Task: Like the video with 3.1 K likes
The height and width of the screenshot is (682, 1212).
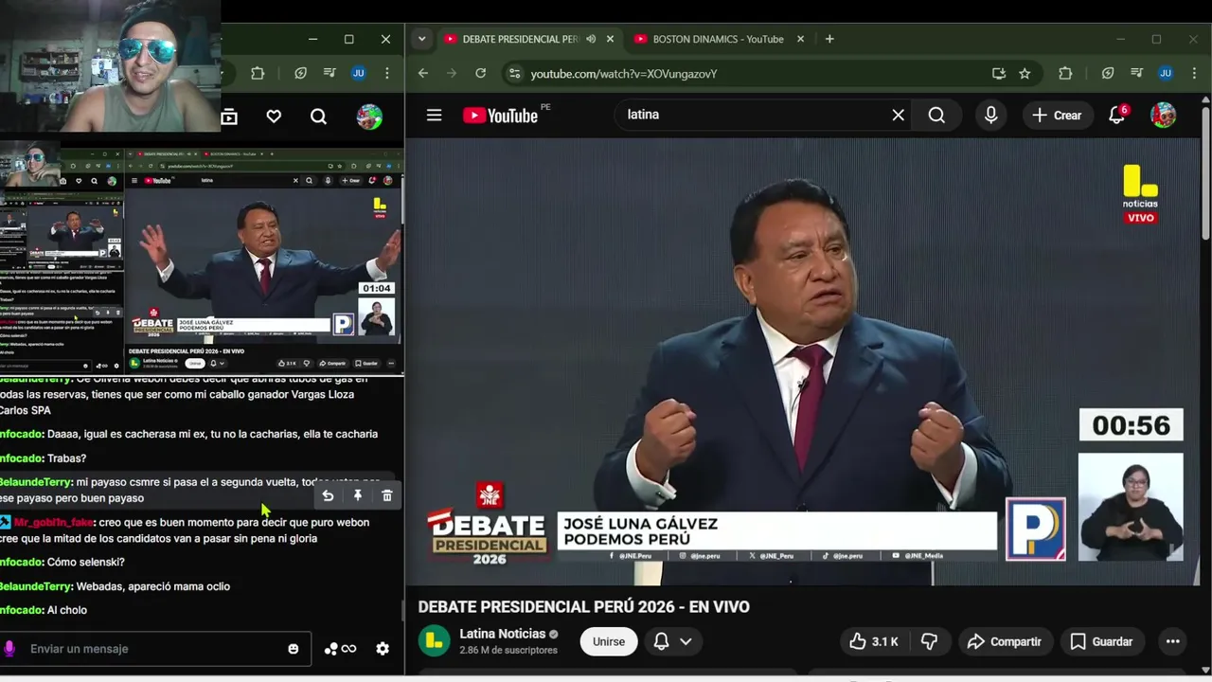Action: pyautogui.click(x=873, y=641)
